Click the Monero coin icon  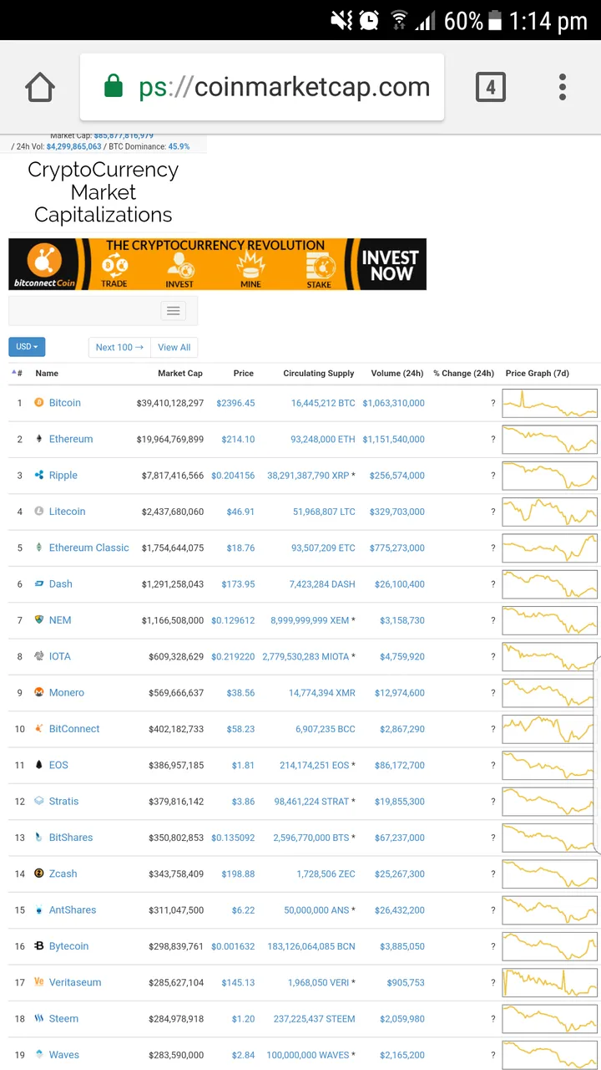[x=38, y=692]
